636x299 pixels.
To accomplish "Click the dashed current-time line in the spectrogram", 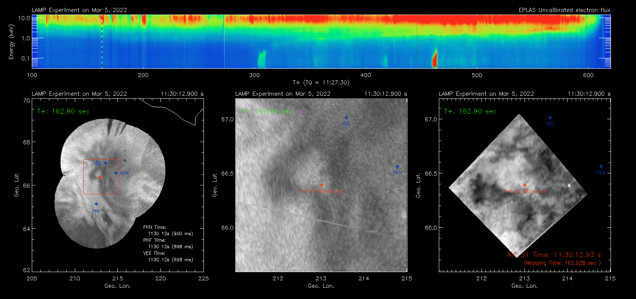I will click(x=102, y=41).
